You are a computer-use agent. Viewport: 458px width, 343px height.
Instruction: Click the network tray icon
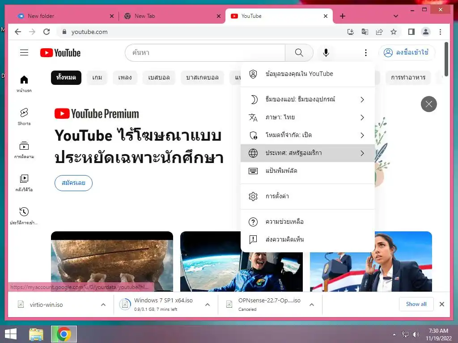coord(405,334)
